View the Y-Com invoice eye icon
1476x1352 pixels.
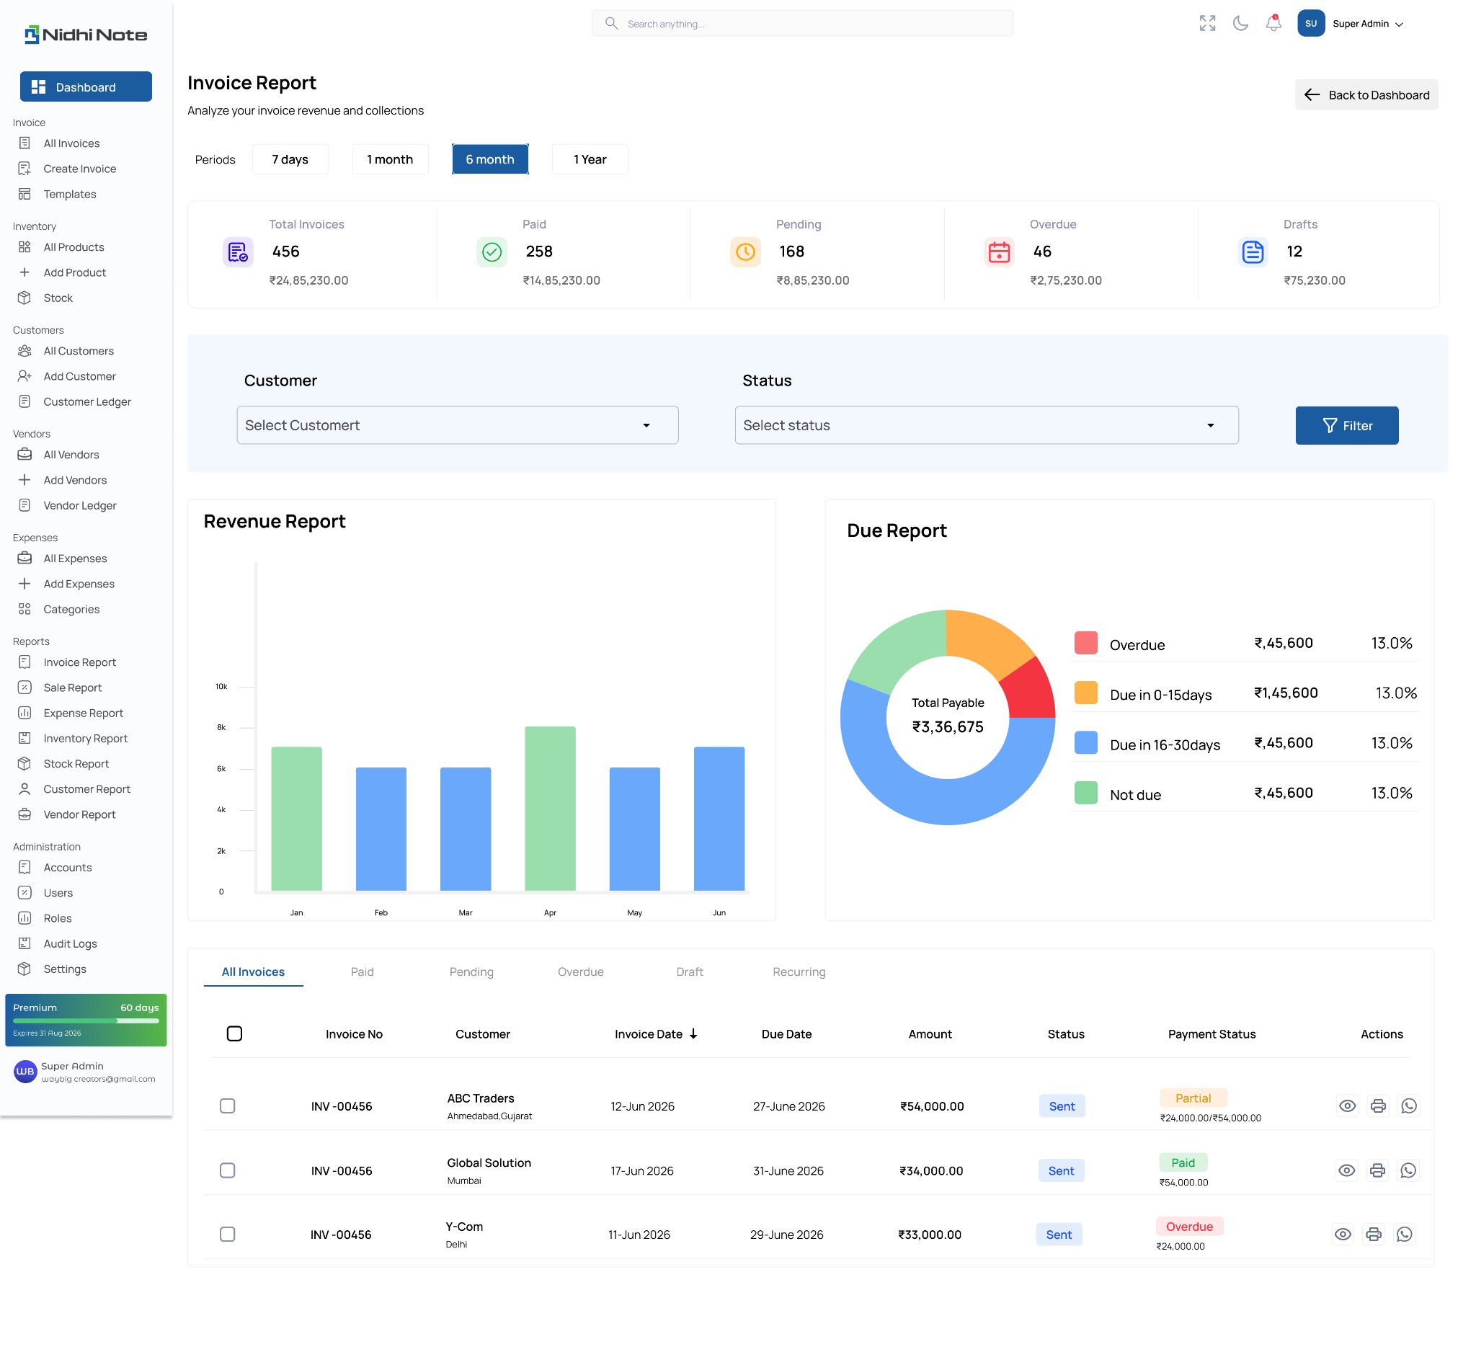click(1343, 1234)
